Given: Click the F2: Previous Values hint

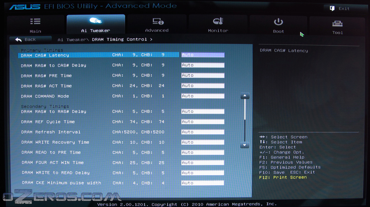Looking at the screenshot, I should click(286, 162).
